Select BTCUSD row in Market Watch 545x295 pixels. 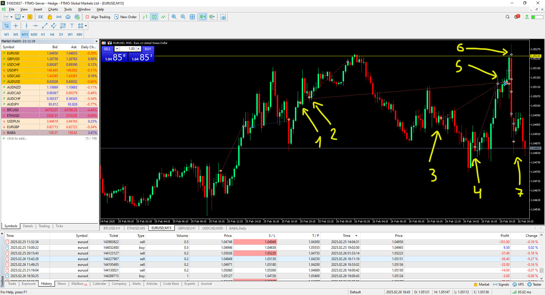(x=49, y=110)
